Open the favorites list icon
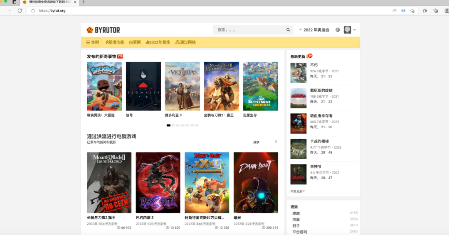 point(425,10)
